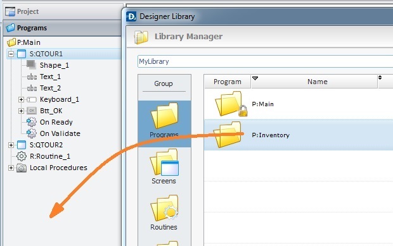Expand the Local Procedures node
This screenshot has height=246, width=393.
(x=11, y=168)
